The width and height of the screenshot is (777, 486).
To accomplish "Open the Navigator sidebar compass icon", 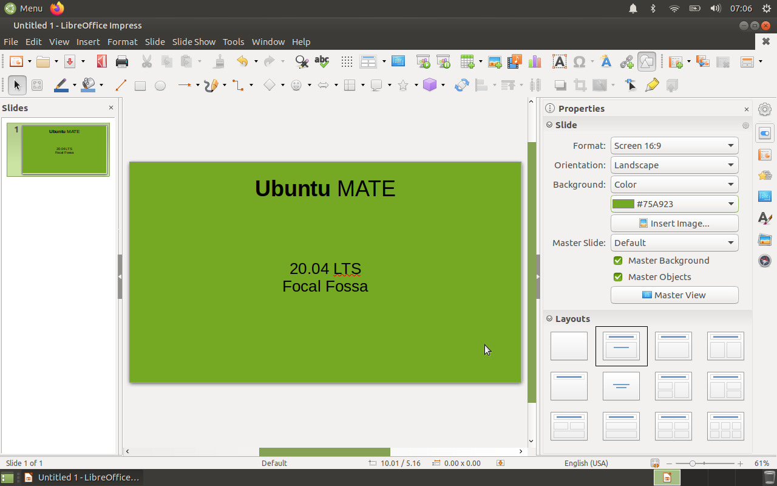I will (765, 261).
